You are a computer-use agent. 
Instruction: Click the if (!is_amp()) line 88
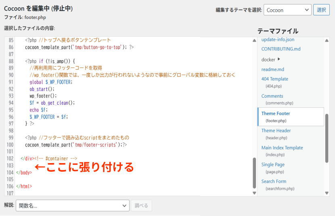(x=50, y=61)
